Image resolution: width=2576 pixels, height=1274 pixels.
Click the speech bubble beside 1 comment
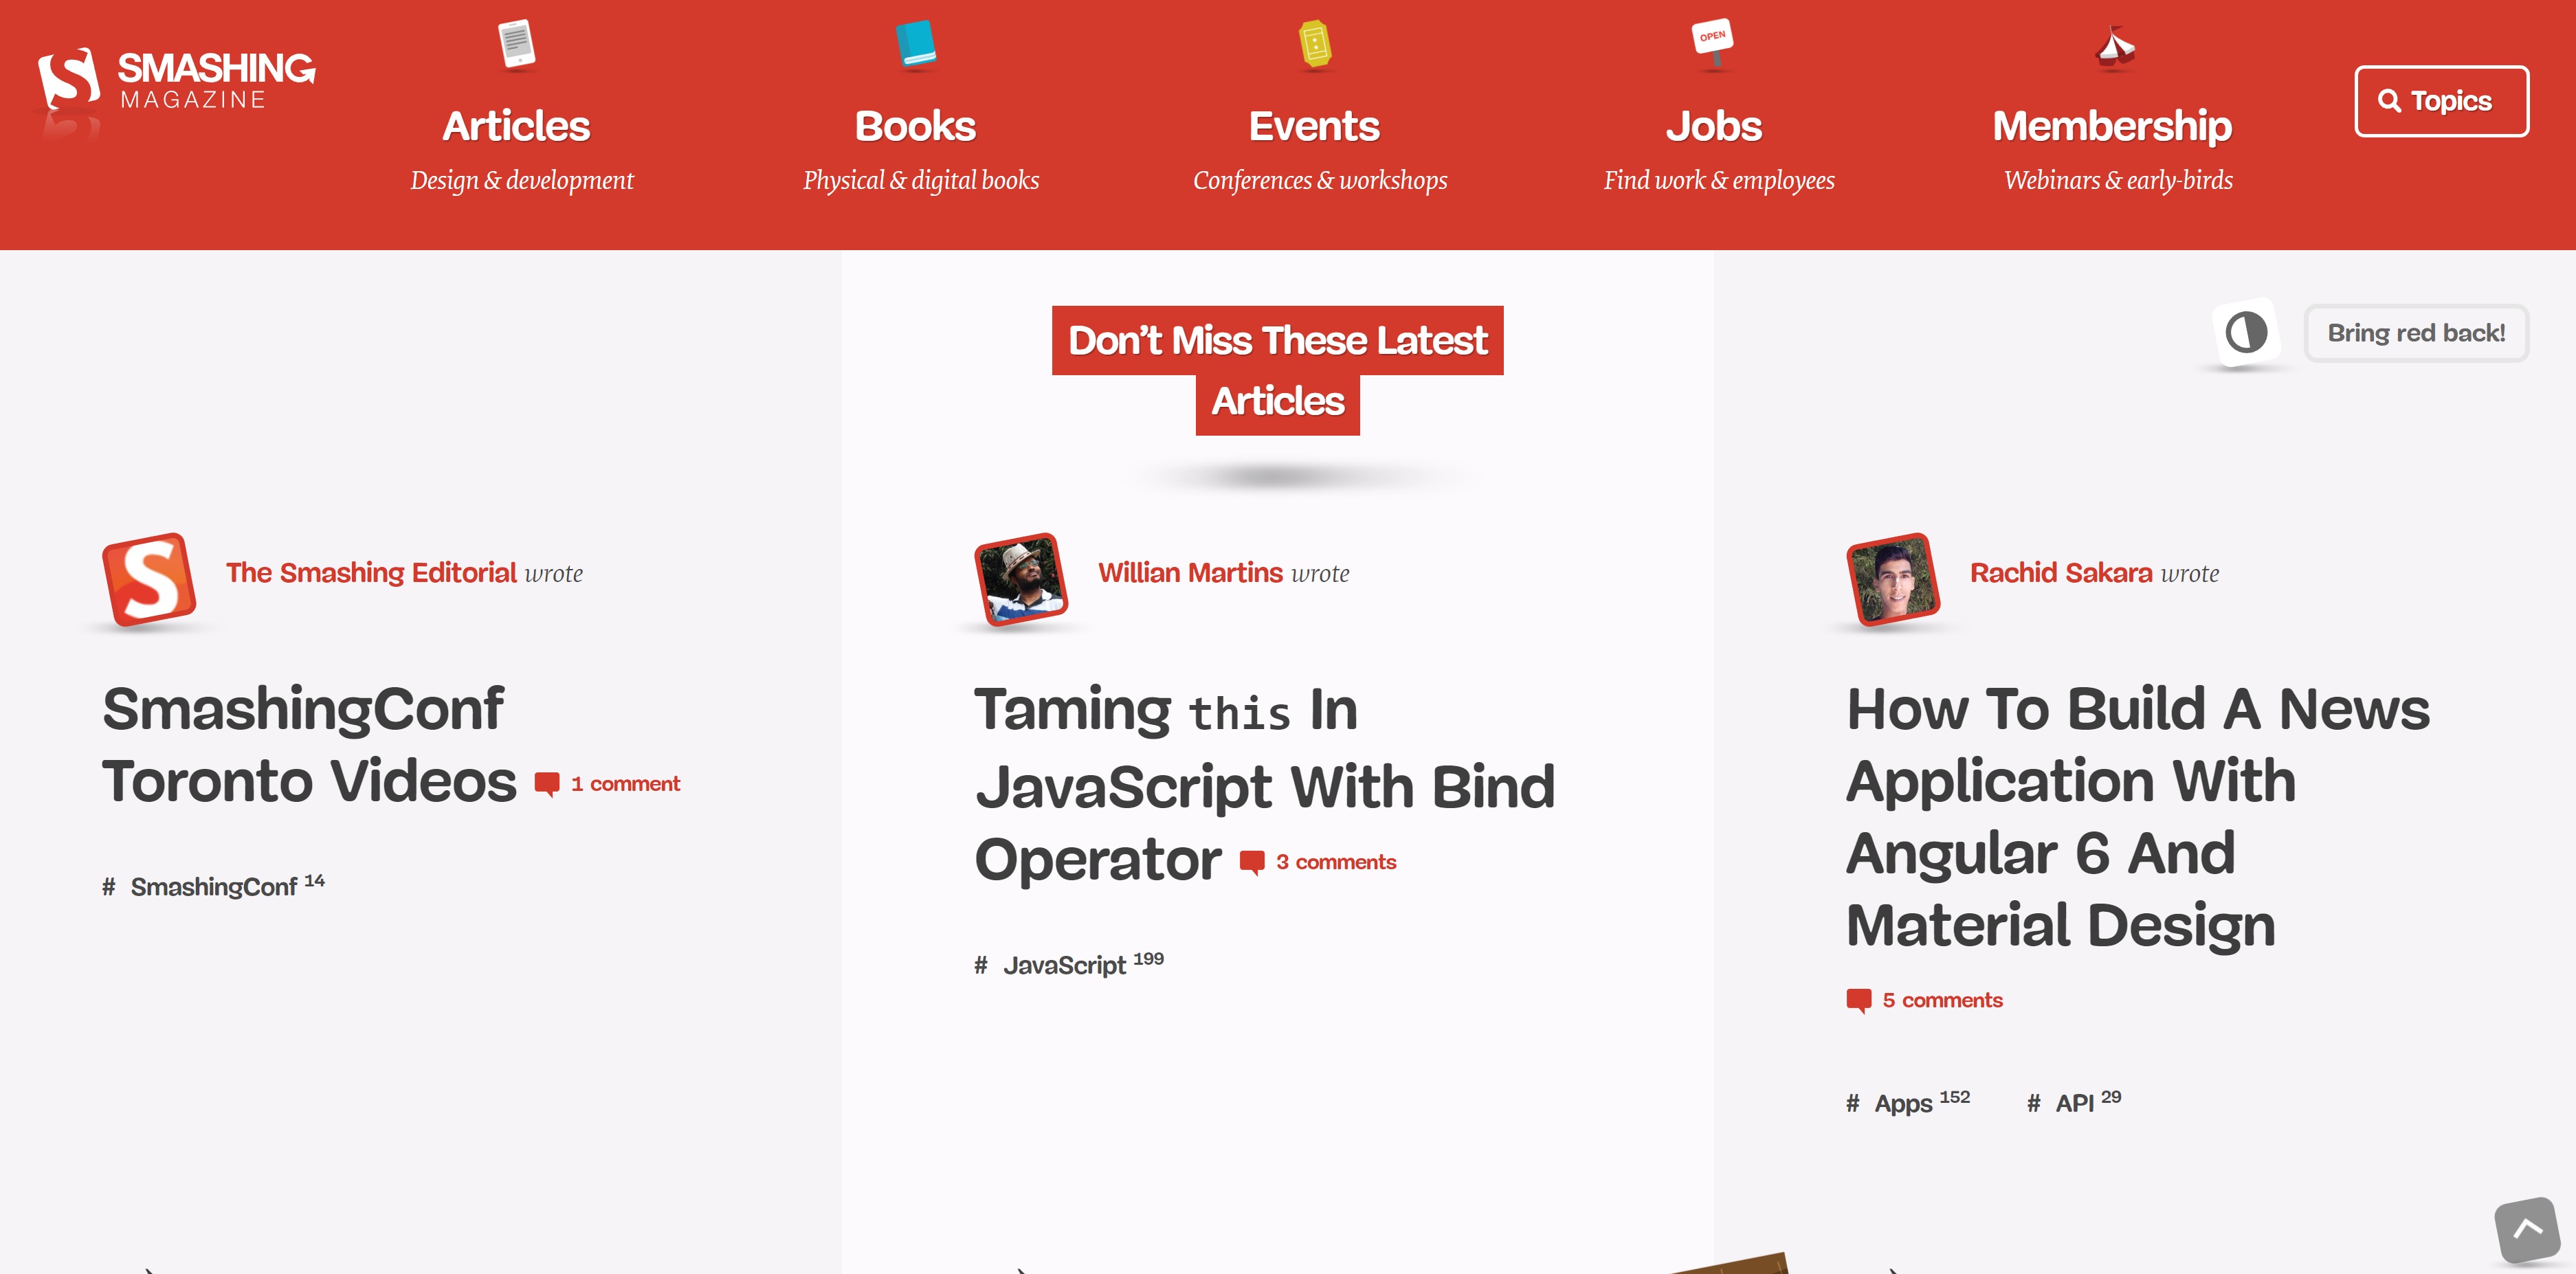547,785
